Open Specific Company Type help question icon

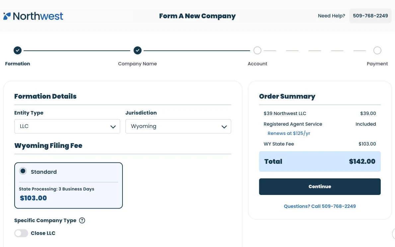tap(82, 220)
